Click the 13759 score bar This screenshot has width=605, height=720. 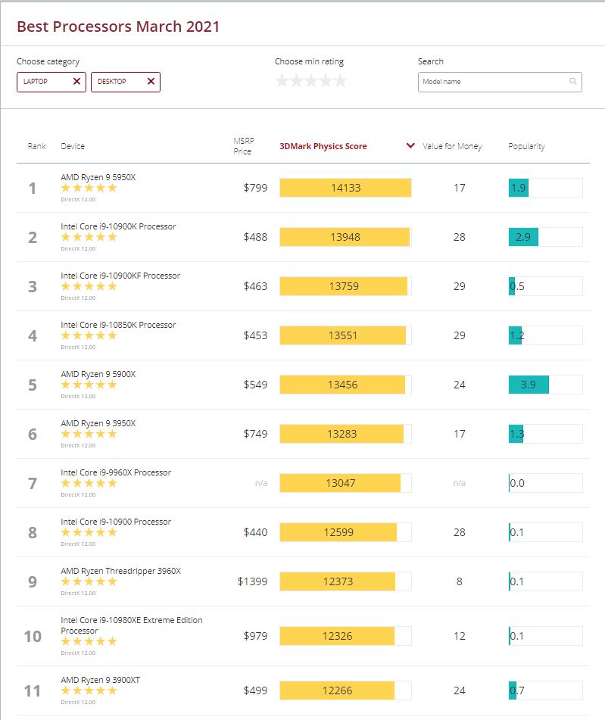click(x=345, y=286)
